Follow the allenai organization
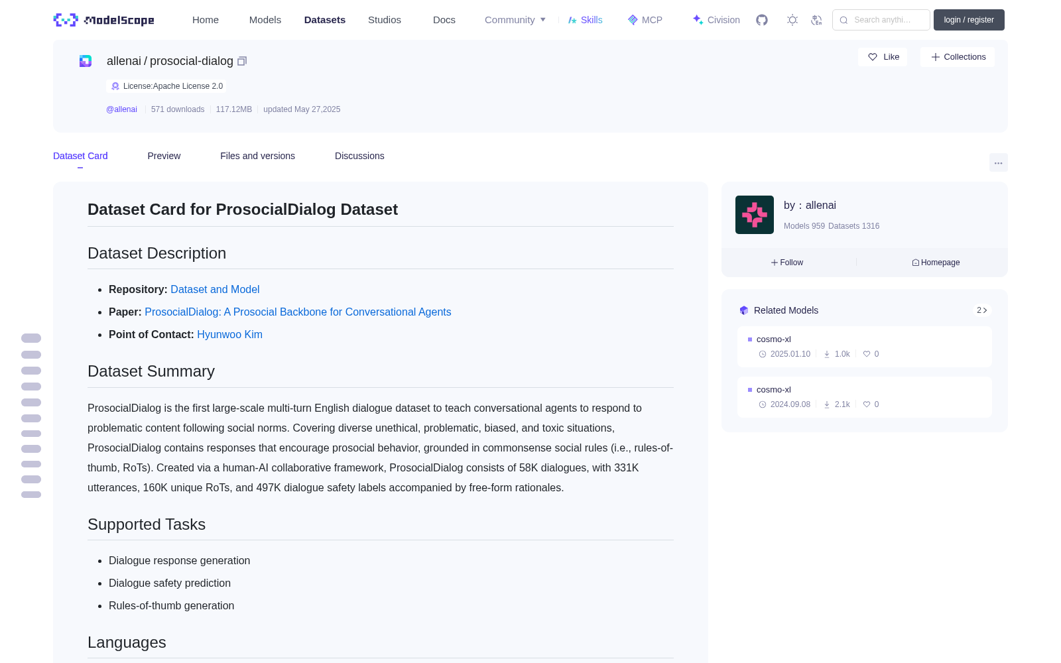The width and height of the screenshot is (1061, 663). coord(787,263)
